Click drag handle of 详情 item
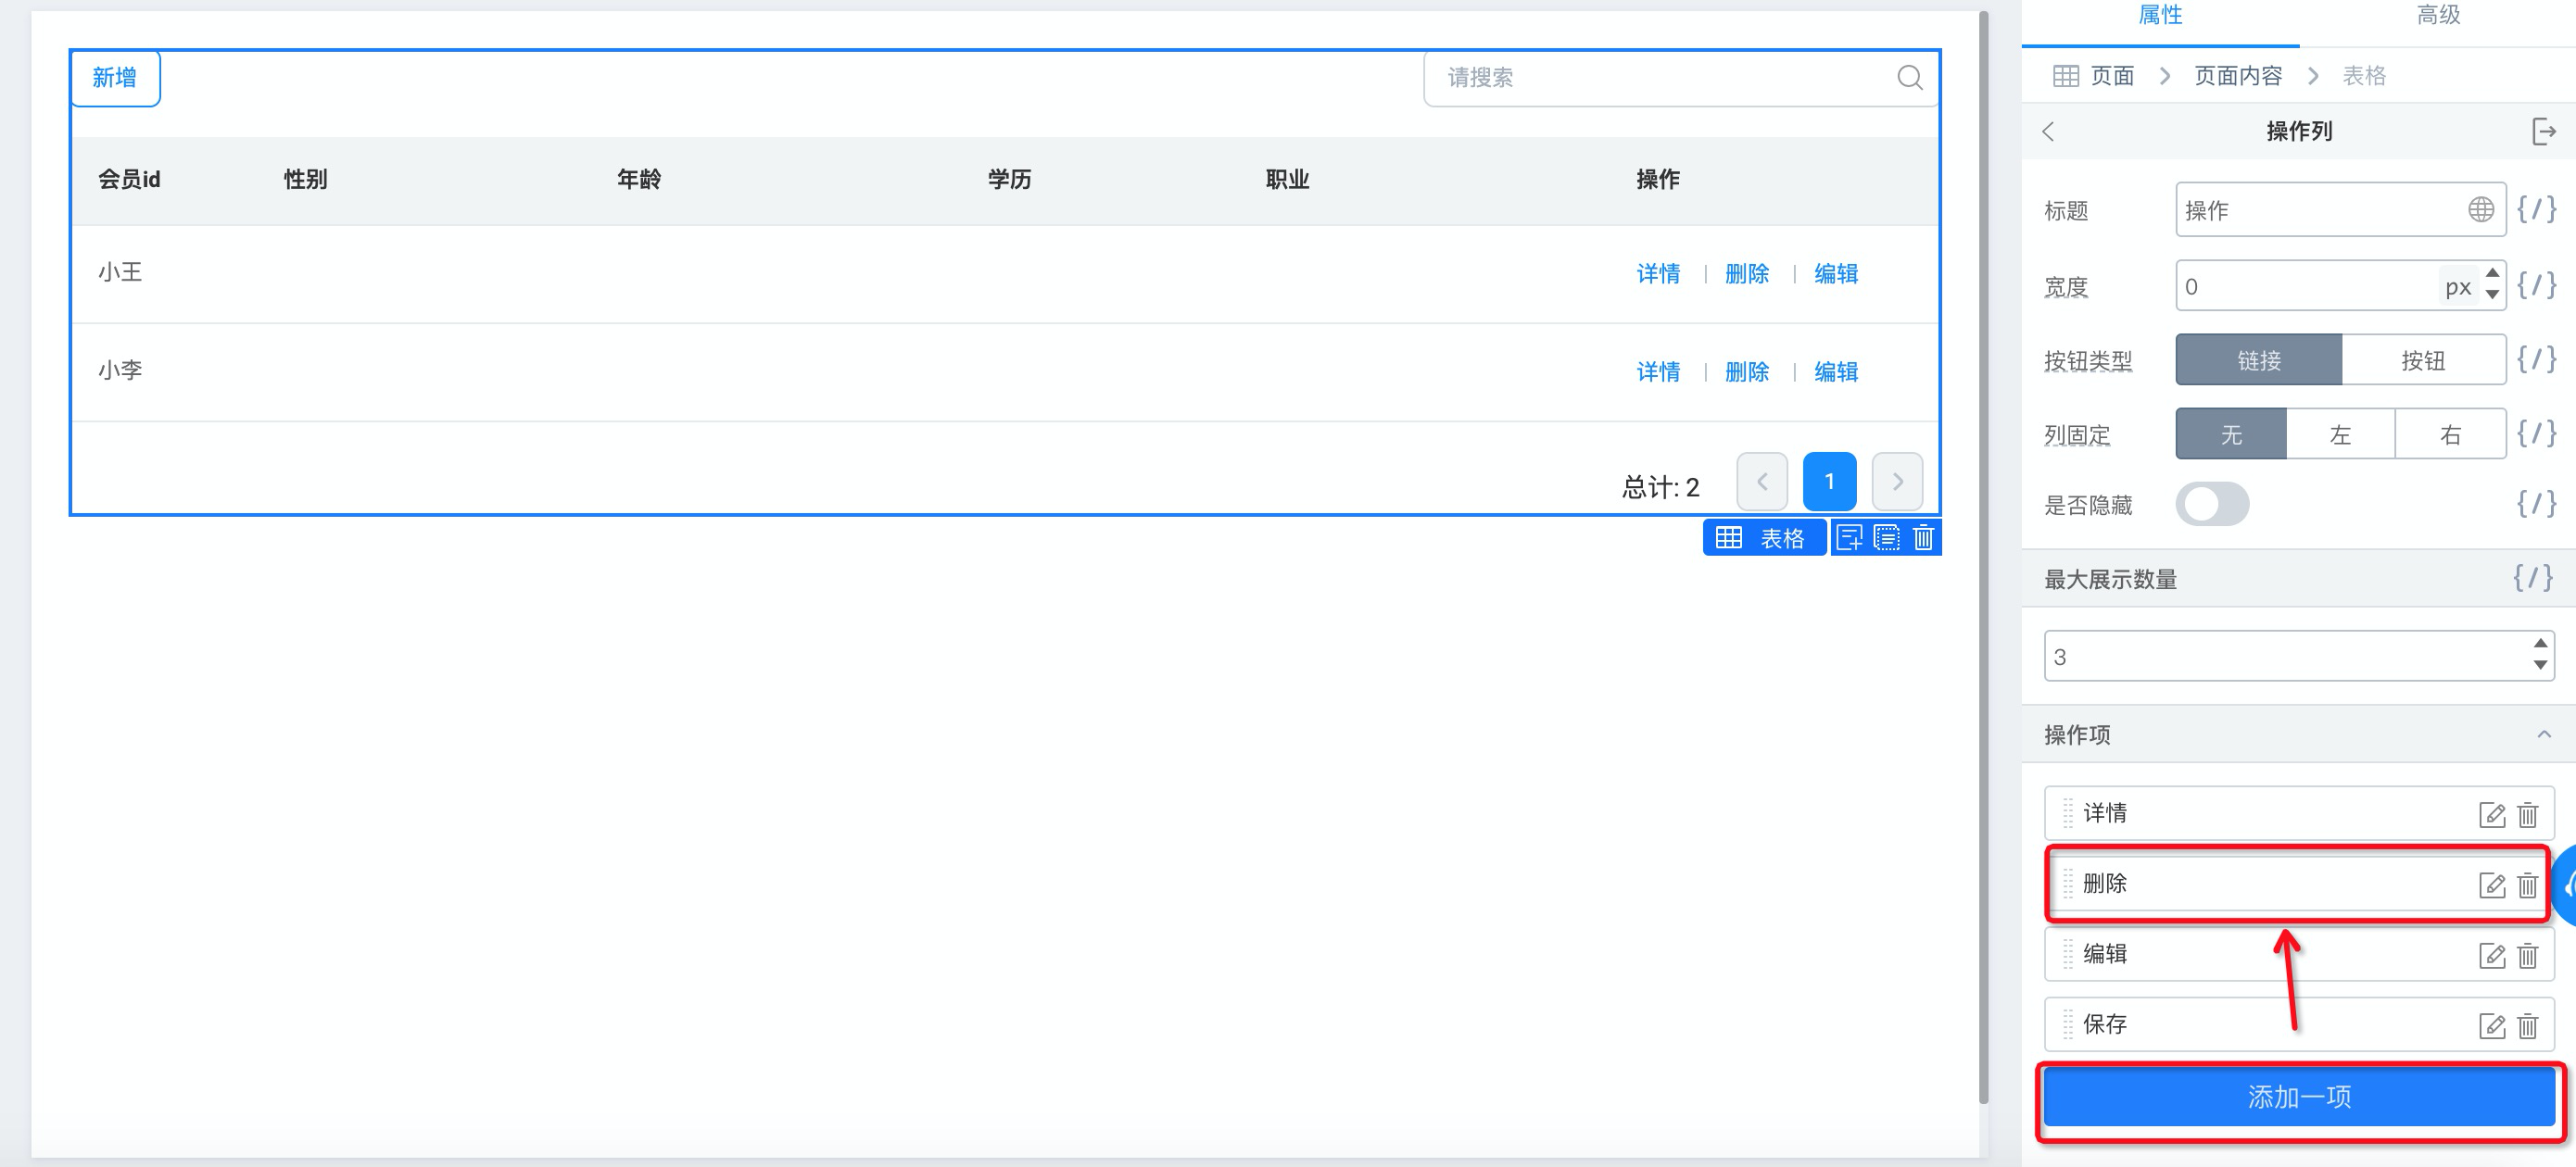 [x=2068, y=813]
